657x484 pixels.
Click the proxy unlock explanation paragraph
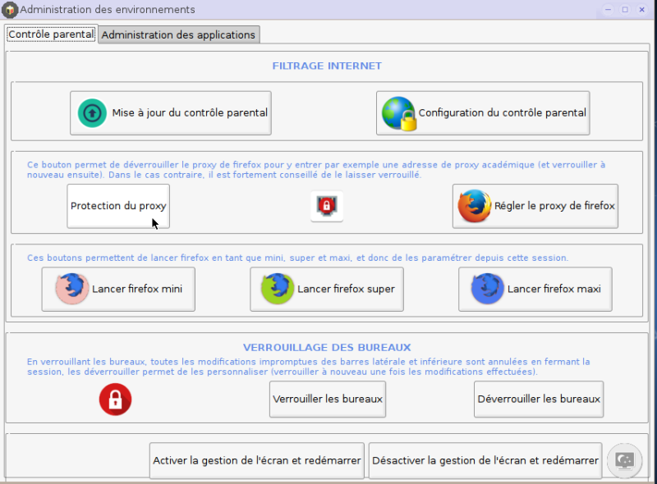316,170
